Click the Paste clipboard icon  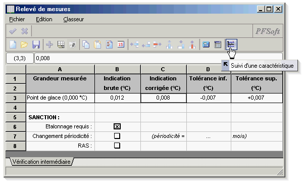[97, 44]
